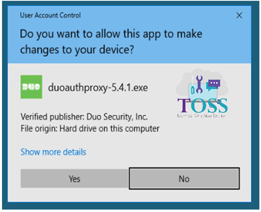This screenshot has height=212, width=261.
Task: Click the Do you want to allow heading
Action: coord(111,34)
